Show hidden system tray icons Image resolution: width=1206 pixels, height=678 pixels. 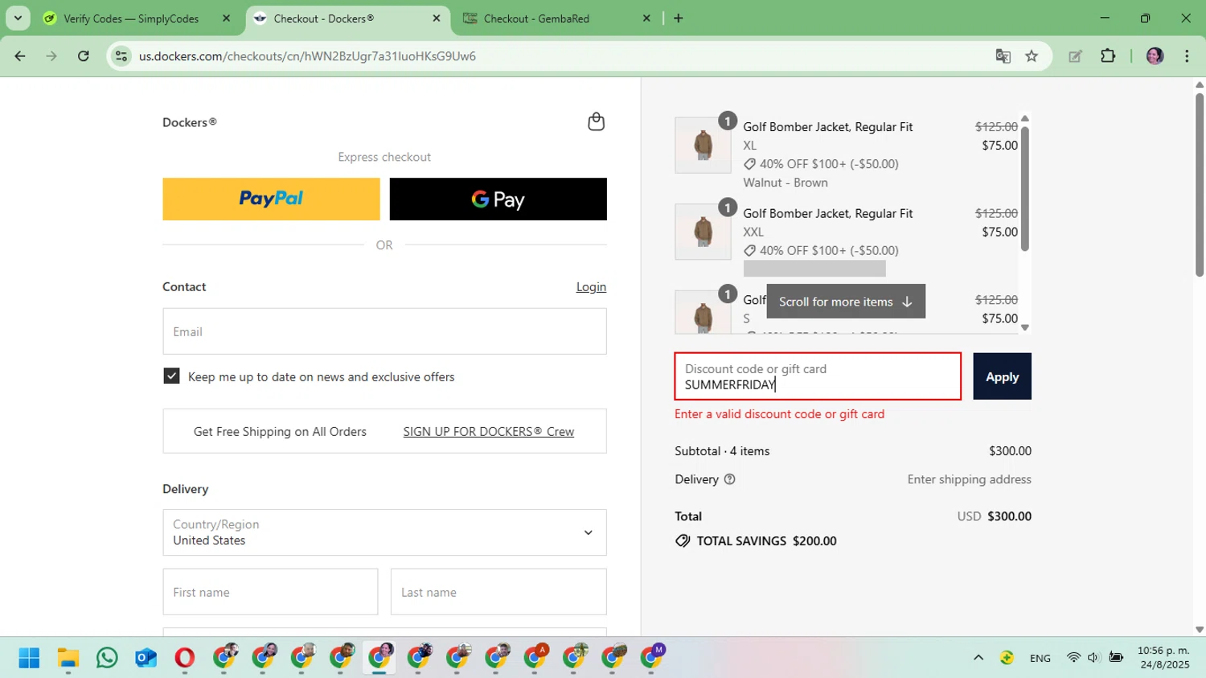978,658
